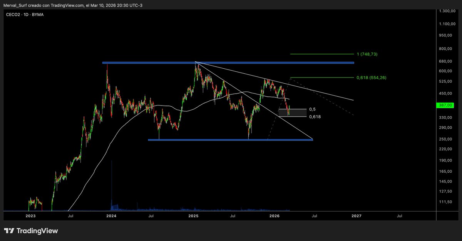Viewport: 462px width, 241px height.
Task: Click the 600,00 price axis label
Action: (445, 71)
